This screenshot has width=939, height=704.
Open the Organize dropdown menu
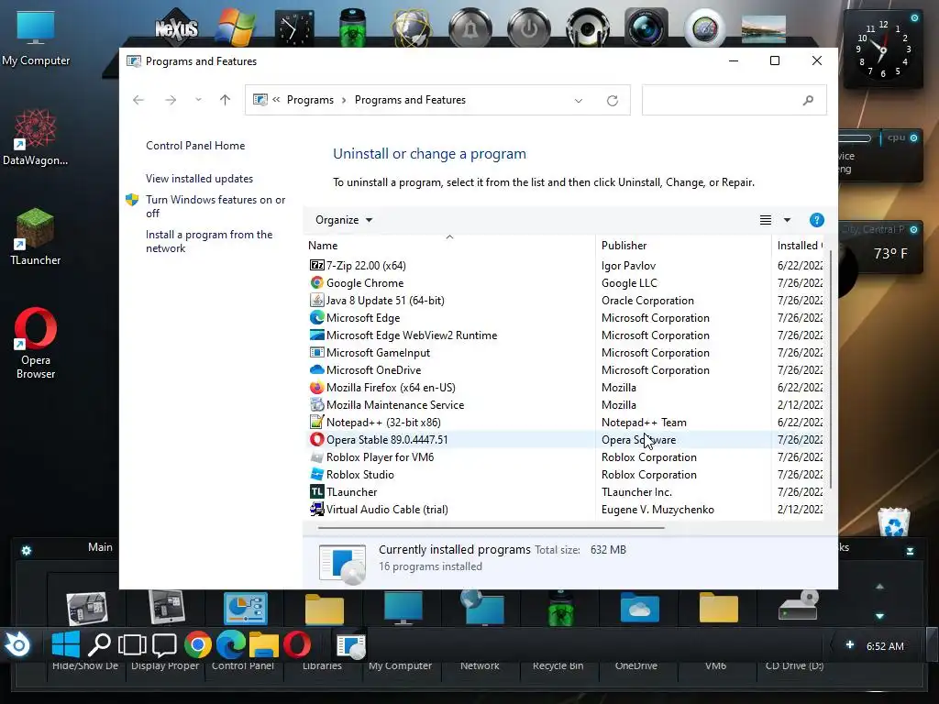(344, 220)
